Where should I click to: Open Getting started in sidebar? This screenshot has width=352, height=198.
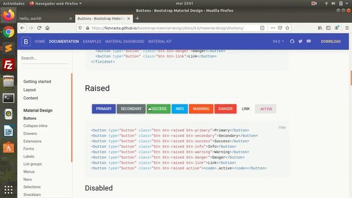click(x=37, y=81)
